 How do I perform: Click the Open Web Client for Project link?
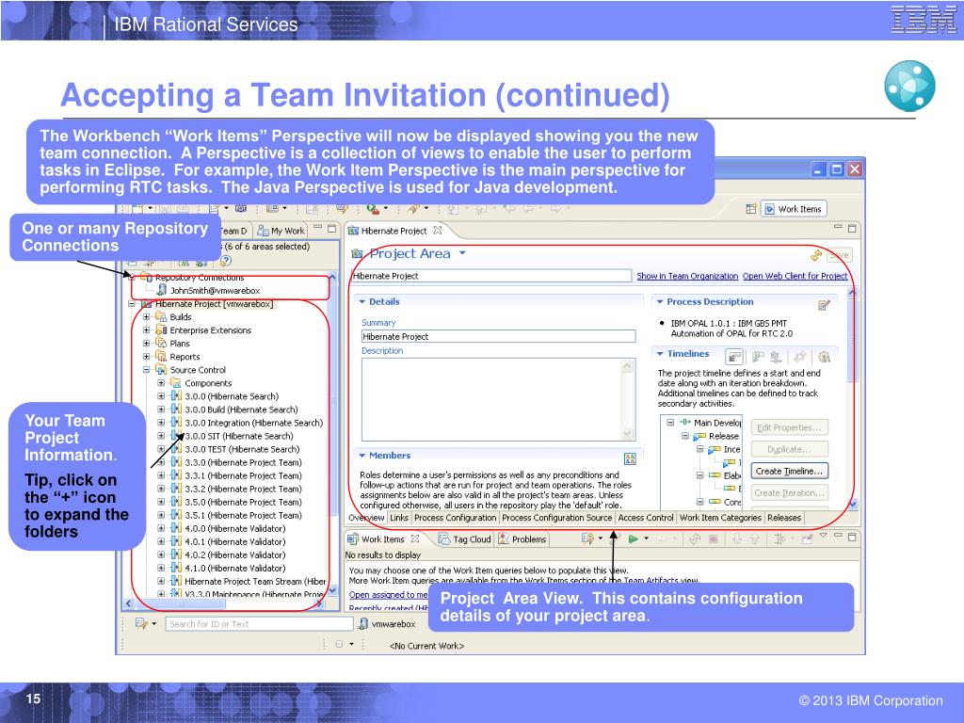pyautogui.click(x=795, y=276)
